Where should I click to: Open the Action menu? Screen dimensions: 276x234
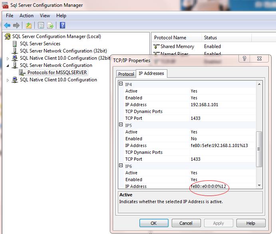[26, 16]
